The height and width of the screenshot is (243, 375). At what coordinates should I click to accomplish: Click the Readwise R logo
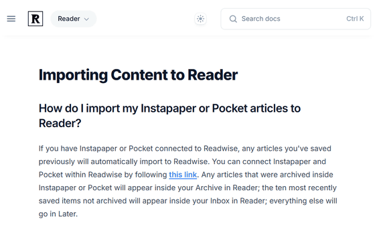click(x=35, y=19)
